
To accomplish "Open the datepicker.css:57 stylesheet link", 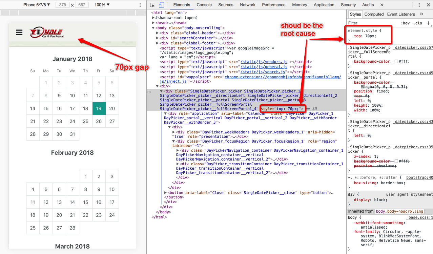I will [413, 47].
